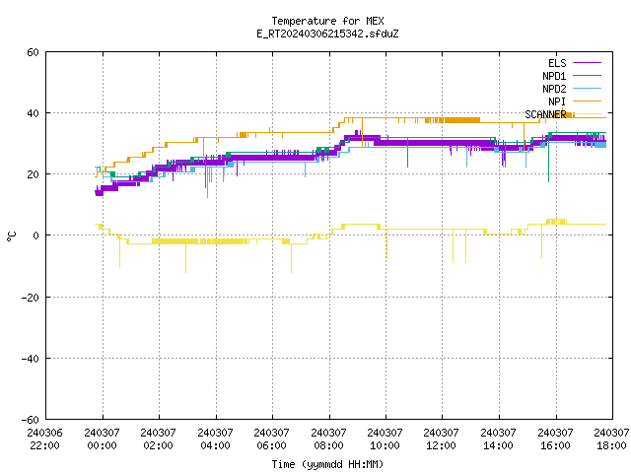Viewport: 631px width, 473px height.
Task: Click the y-axis tick label 20
Action: (x=33, y=174)
